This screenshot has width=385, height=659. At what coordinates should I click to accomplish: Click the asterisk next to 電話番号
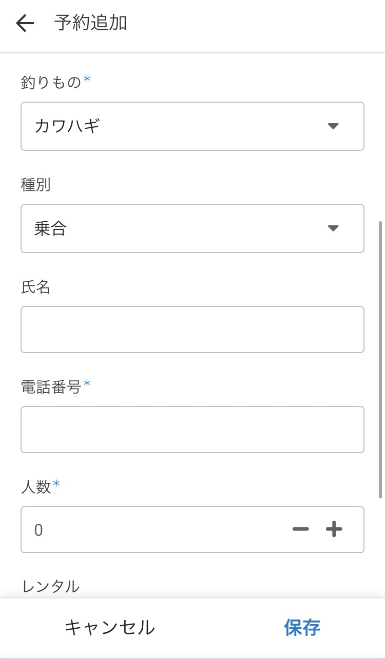tap(88, 383)
